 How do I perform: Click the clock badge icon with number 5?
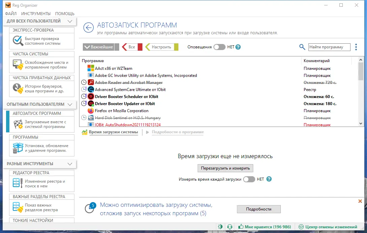pyautogui.click(x=90, y=207)
